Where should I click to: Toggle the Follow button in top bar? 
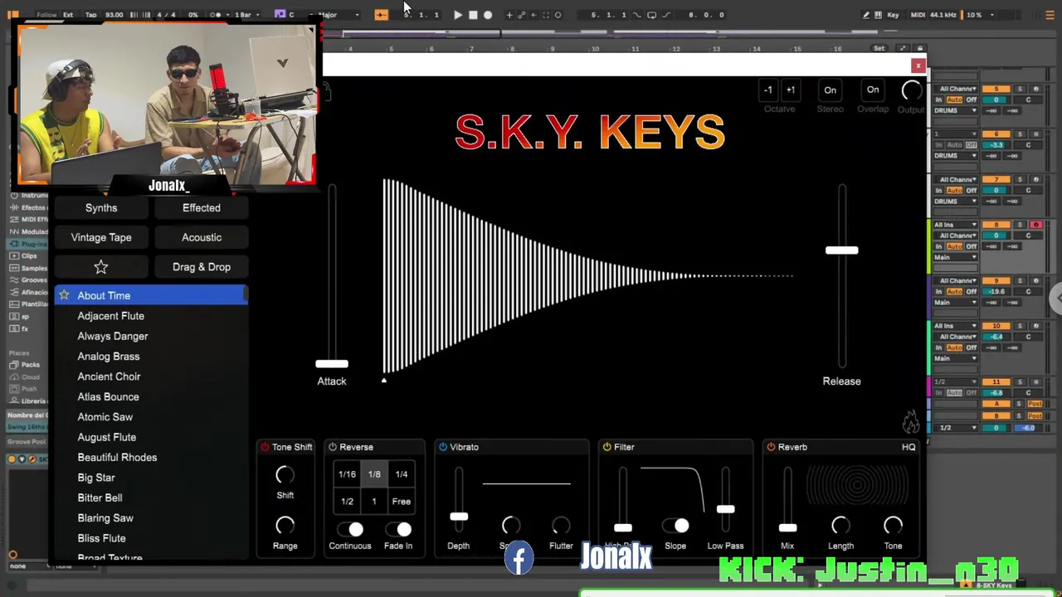tap(46, 15)
